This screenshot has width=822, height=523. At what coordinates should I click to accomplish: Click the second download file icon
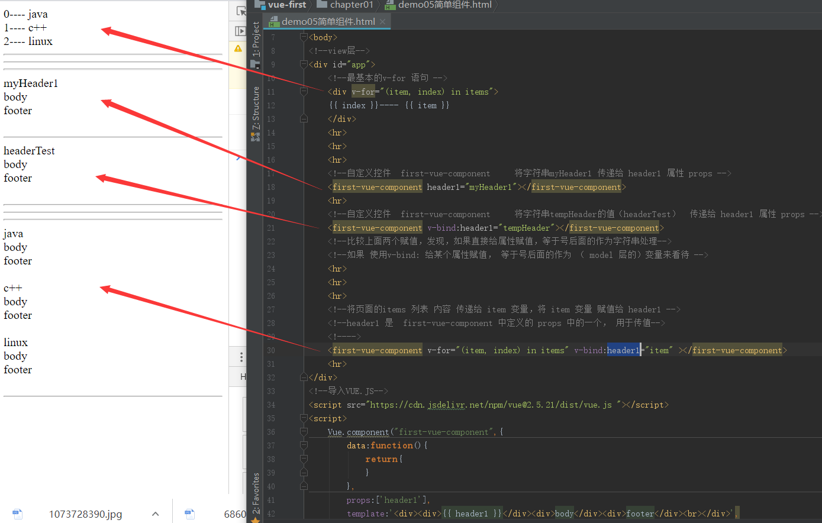click(189, 514)
